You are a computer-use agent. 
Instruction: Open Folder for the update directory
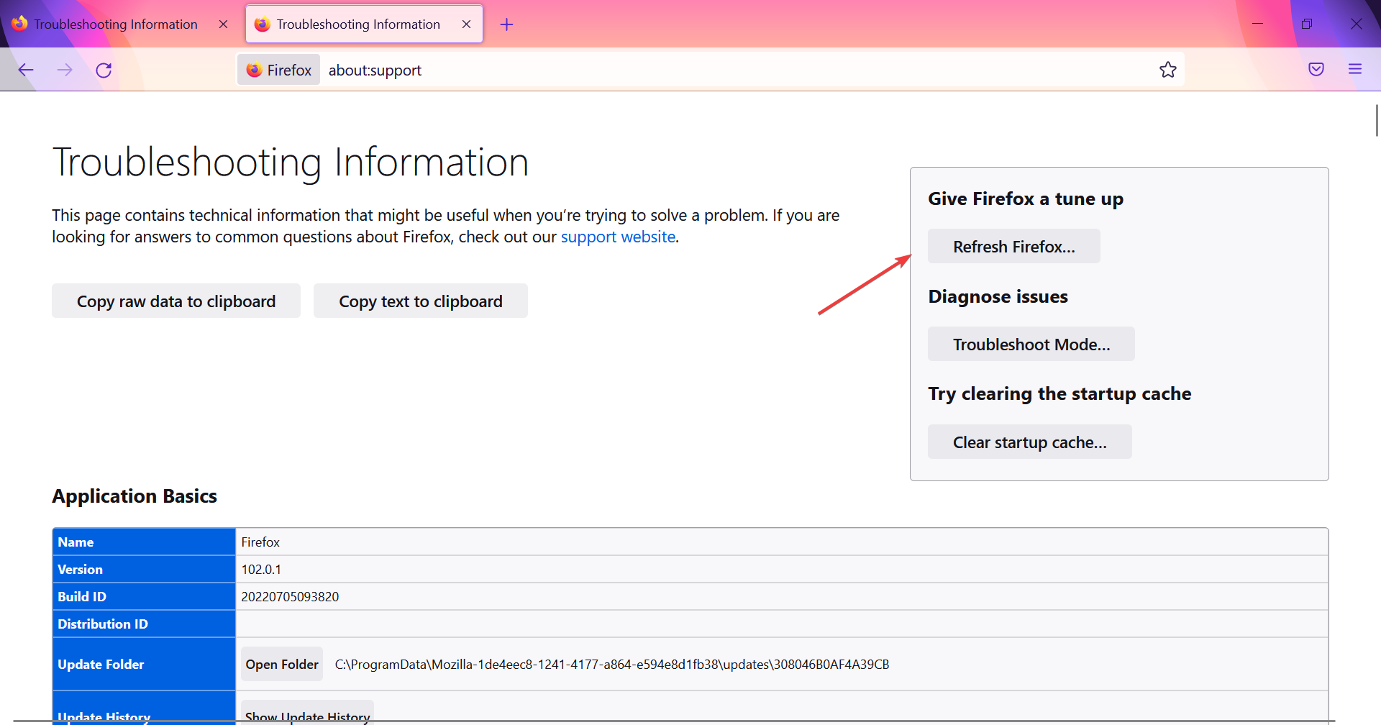(282, 664)
